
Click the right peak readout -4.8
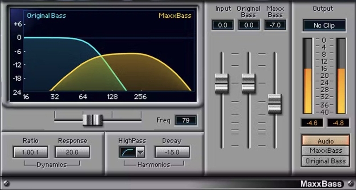(338, 123)
